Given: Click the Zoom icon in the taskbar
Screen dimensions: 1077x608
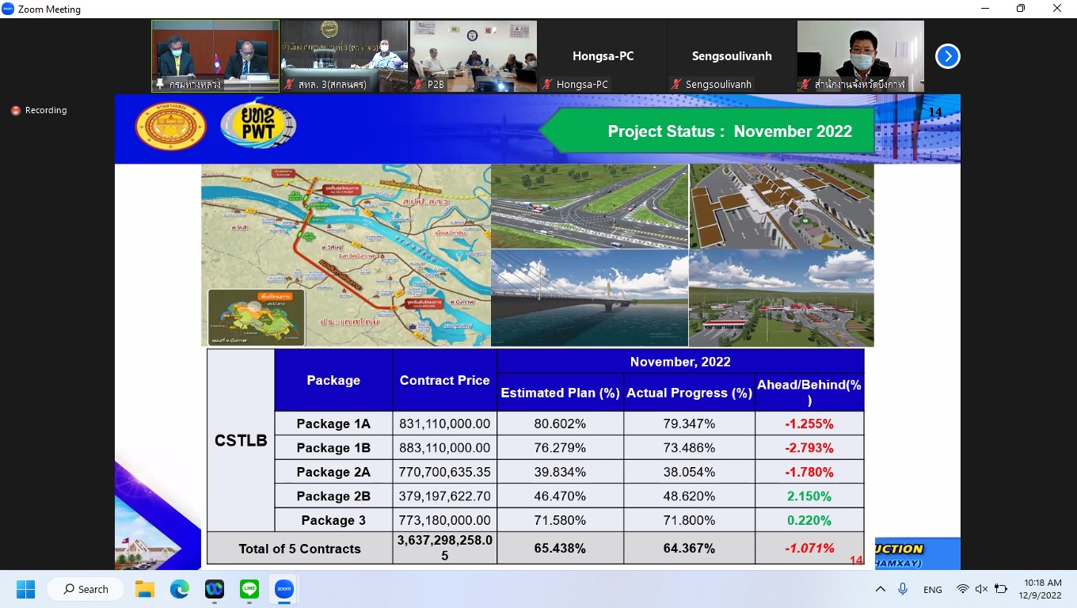Looking at the screenshot, I should click(284, 589).
